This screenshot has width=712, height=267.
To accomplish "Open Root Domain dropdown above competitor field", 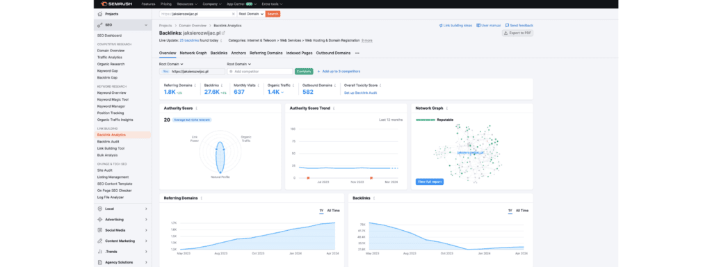I will point(239,64).
